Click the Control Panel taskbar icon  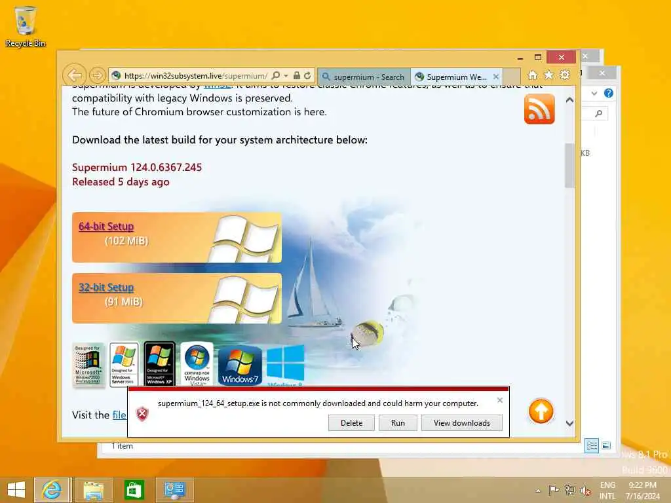[174, 490]
